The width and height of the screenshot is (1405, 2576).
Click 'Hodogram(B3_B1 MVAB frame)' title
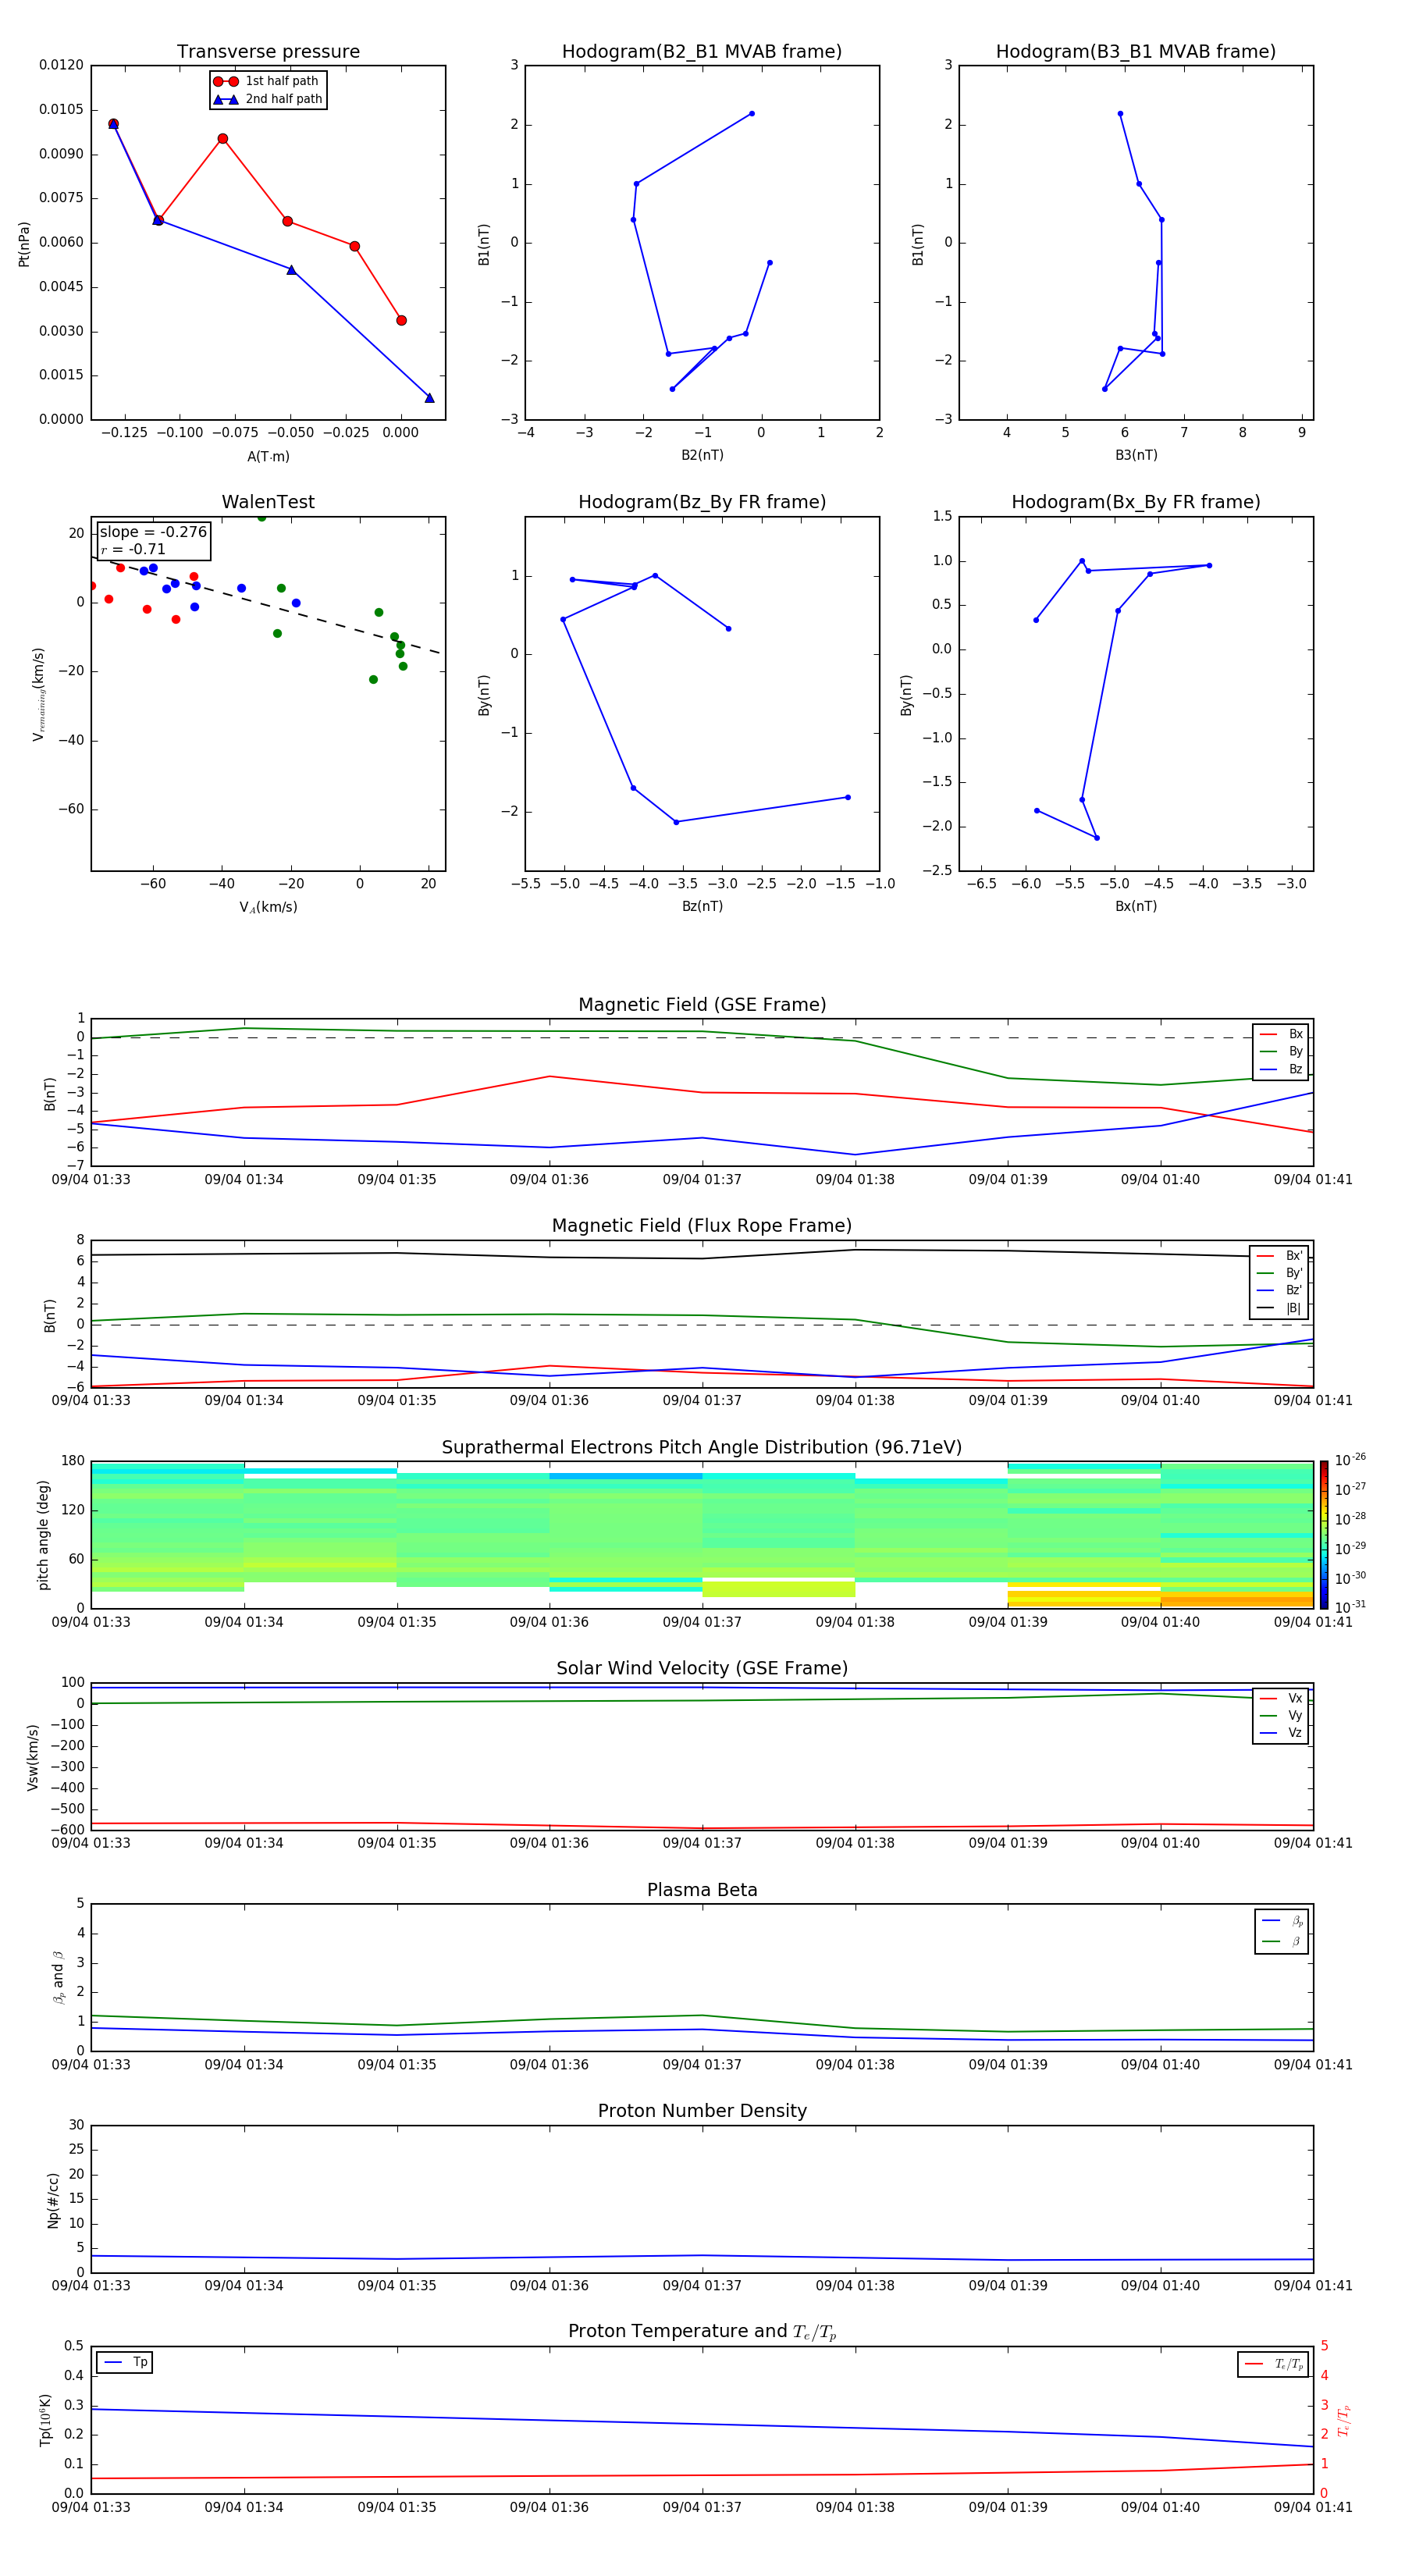point(1136,52)
